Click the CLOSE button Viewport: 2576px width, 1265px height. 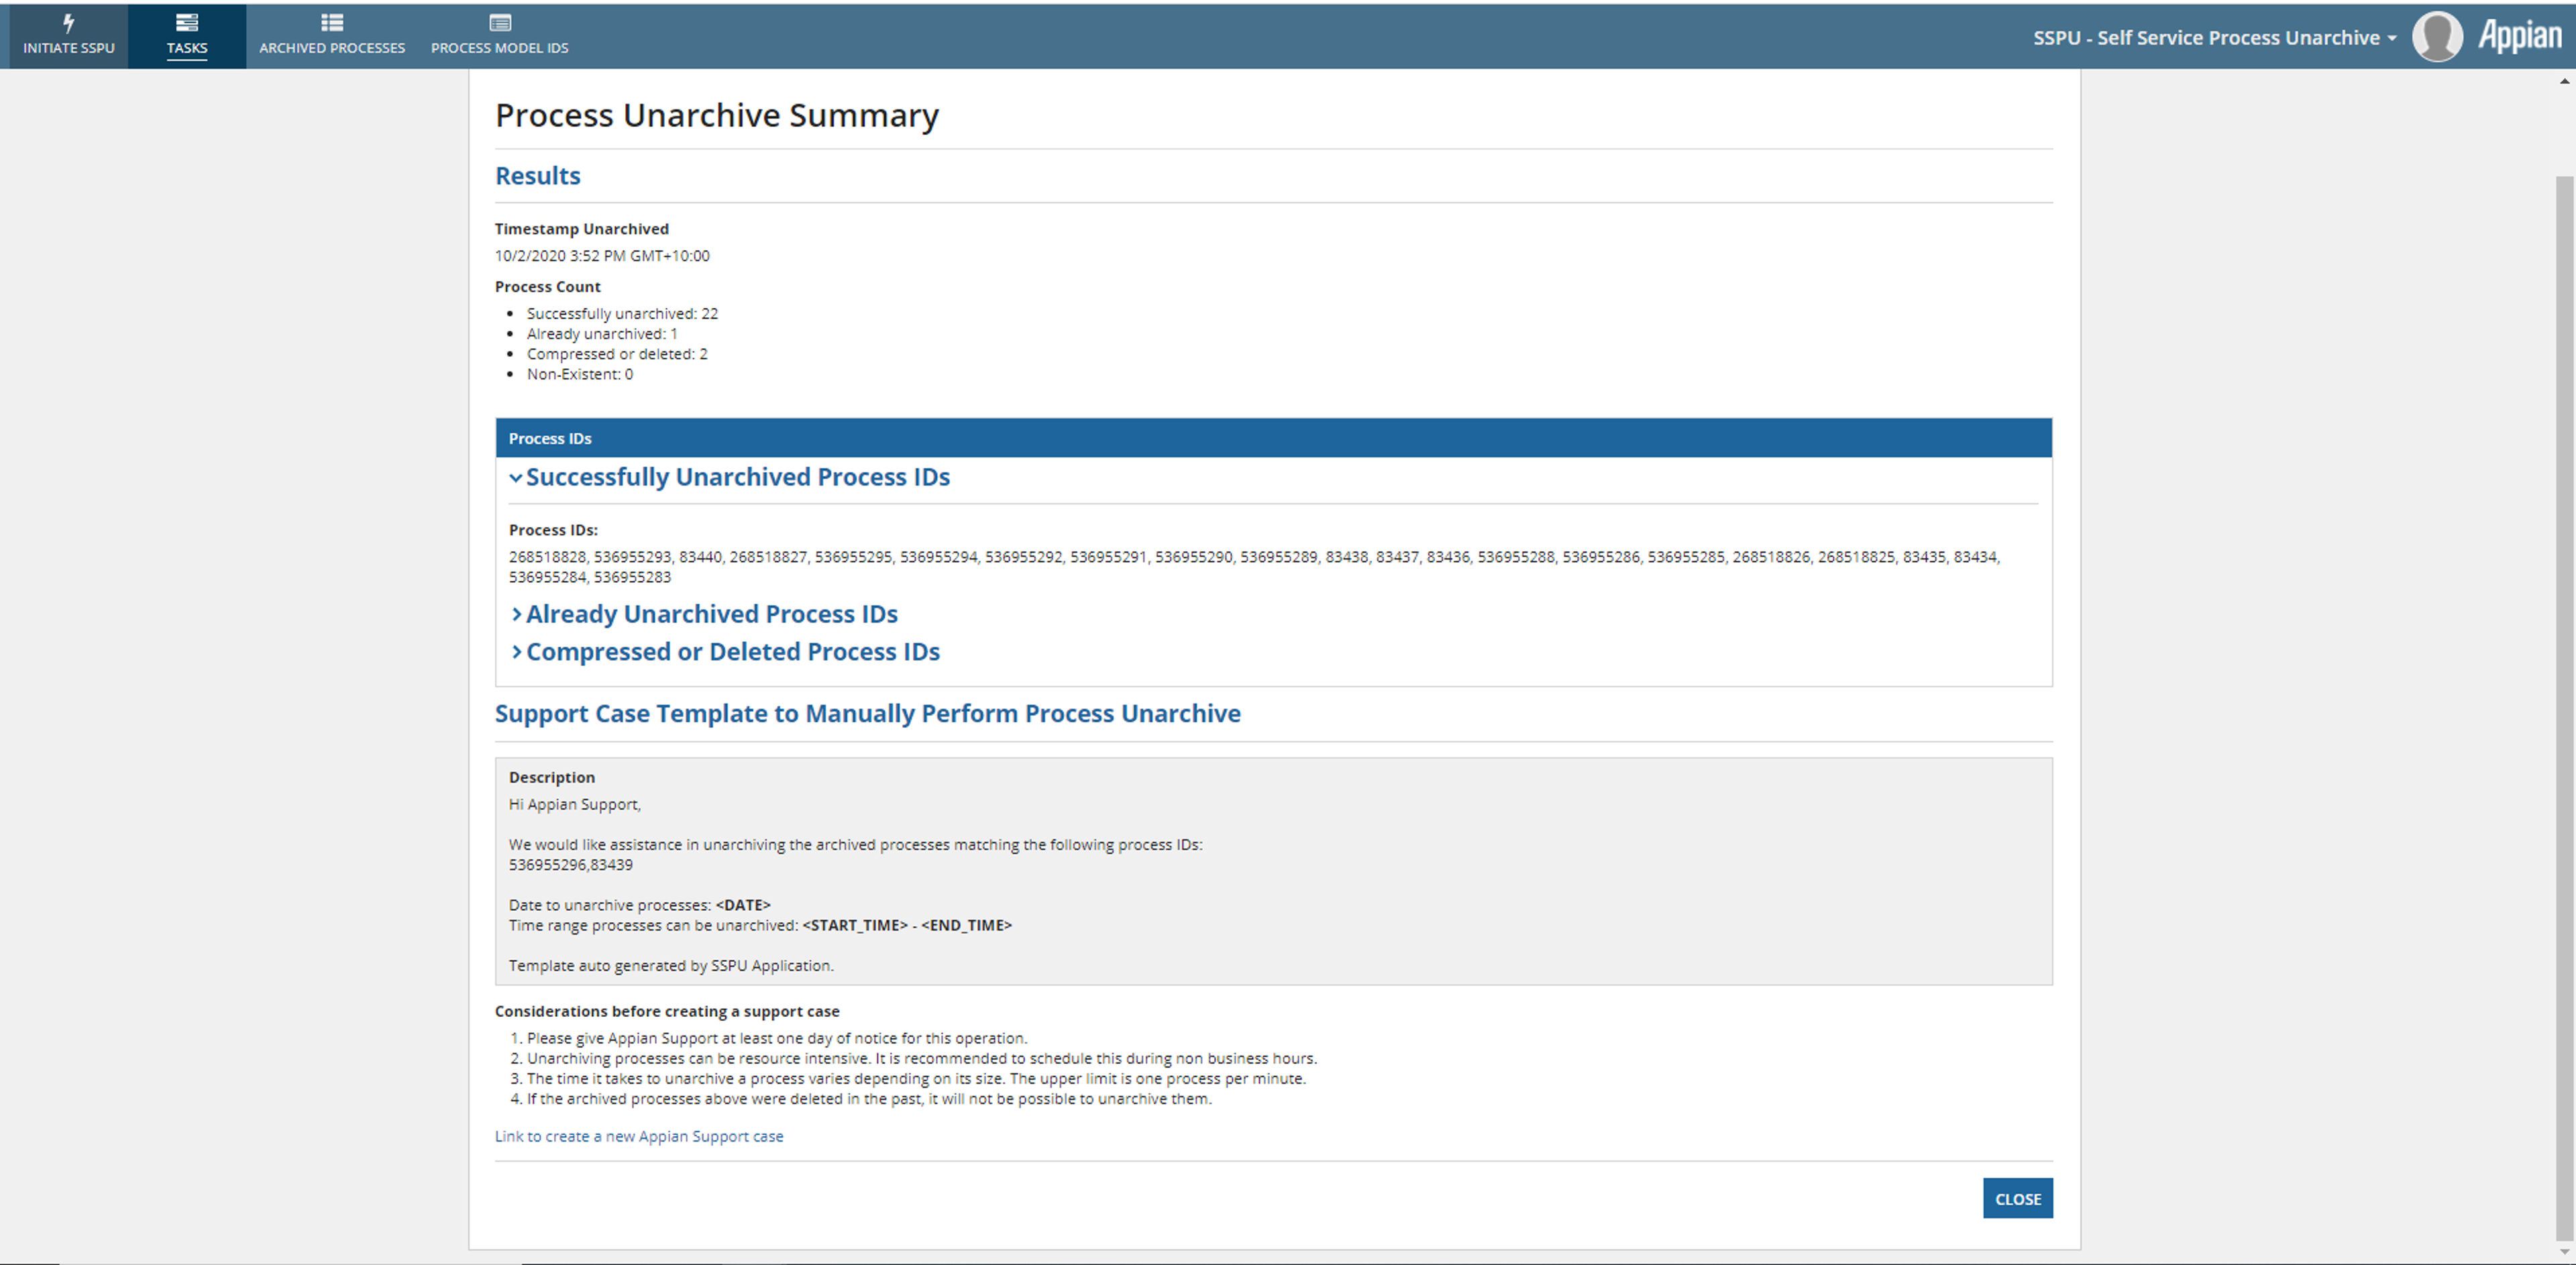2017,1198
